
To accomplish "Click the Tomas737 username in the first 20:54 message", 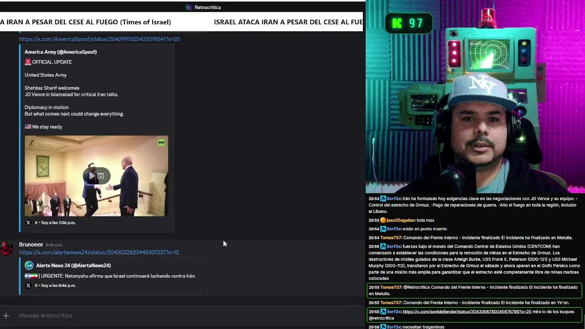I will pyautogui.click(x=391, y=238).
